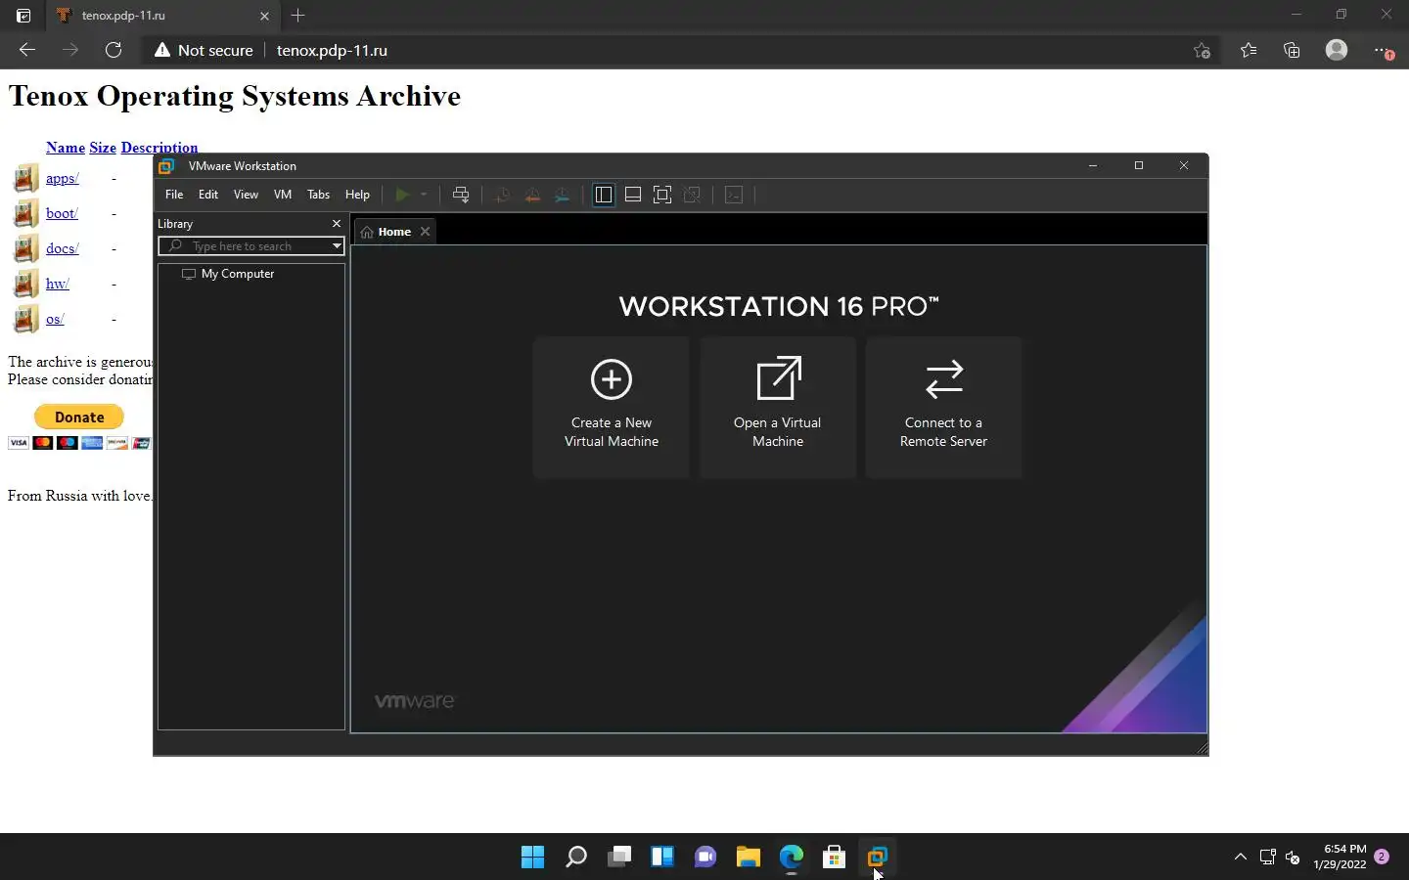Toggle the thumbnail bar view icon
Image resolution: width=1409 pixels, height=880 pixels.
click(633, 195)
